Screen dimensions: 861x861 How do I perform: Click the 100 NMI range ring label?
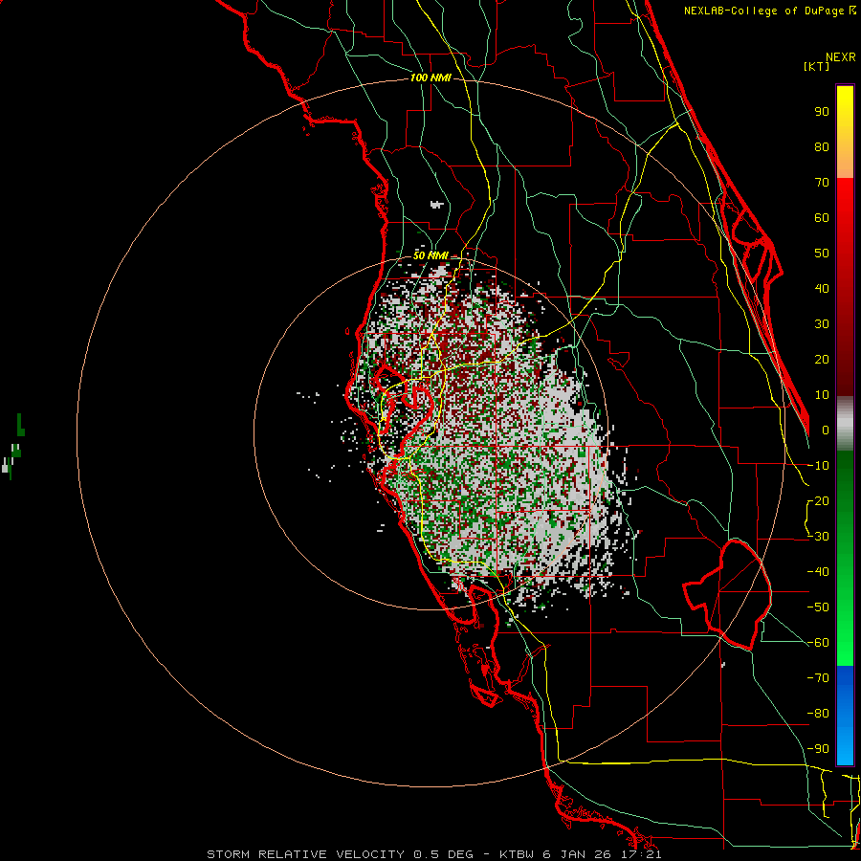pos(430,78)
